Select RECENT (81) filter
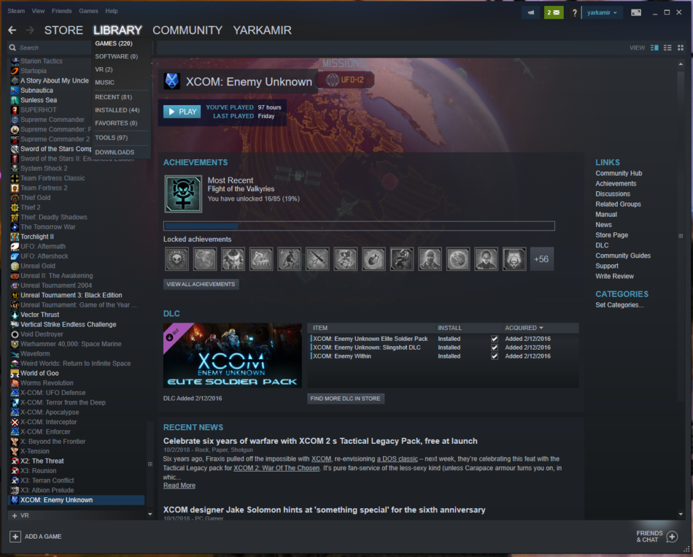Screen dimensions: 693x557 pos(114,97)
